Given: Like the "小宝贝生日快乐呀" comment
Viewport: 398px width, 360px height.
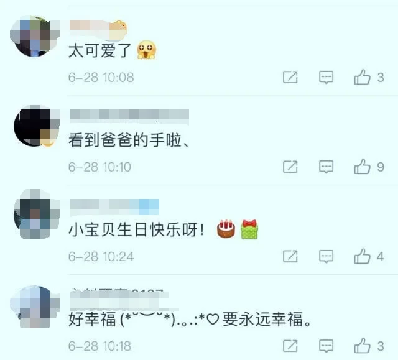Looking at the screenshot, I should tap(362, 256).
